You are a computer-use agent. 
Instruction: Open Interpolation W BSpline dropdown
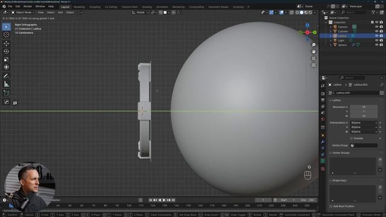pos(364,131)
